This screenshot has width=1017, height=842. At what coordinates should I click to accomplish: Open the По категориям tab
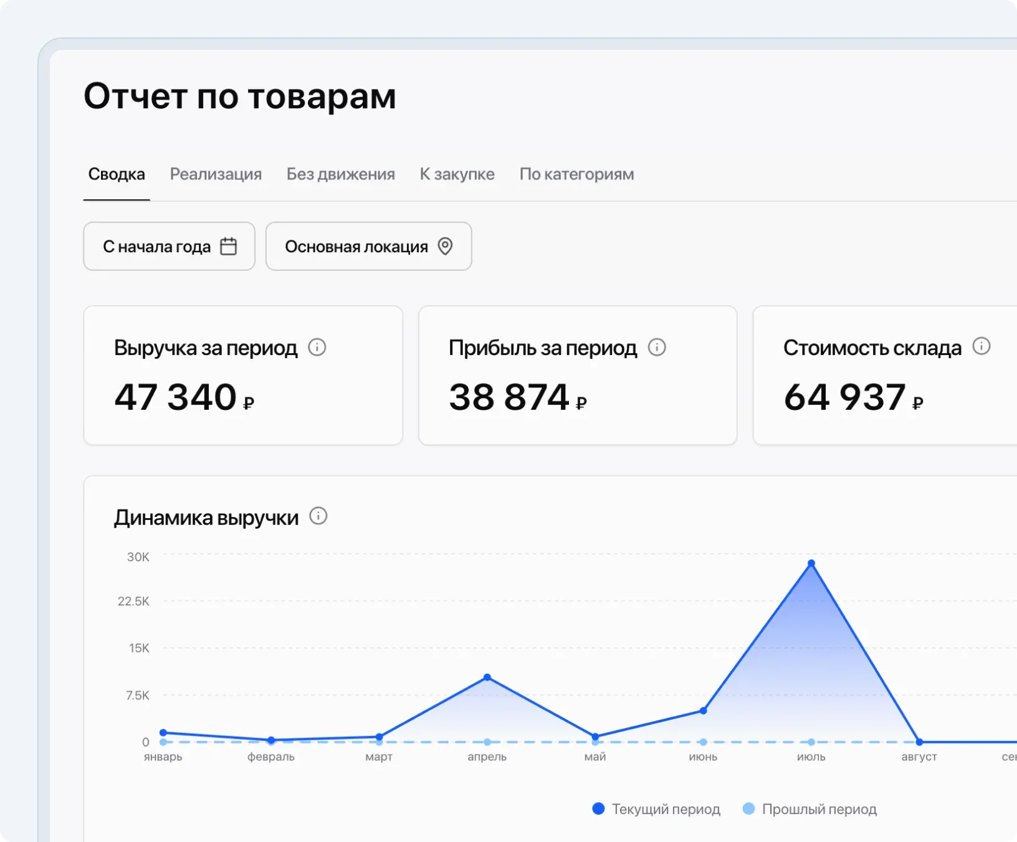pos(575,174)
